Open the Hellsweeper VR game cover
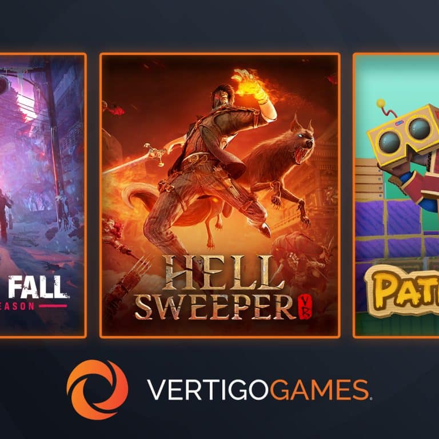This screenshot has height=439, width=439. click(x=220, y=195)
